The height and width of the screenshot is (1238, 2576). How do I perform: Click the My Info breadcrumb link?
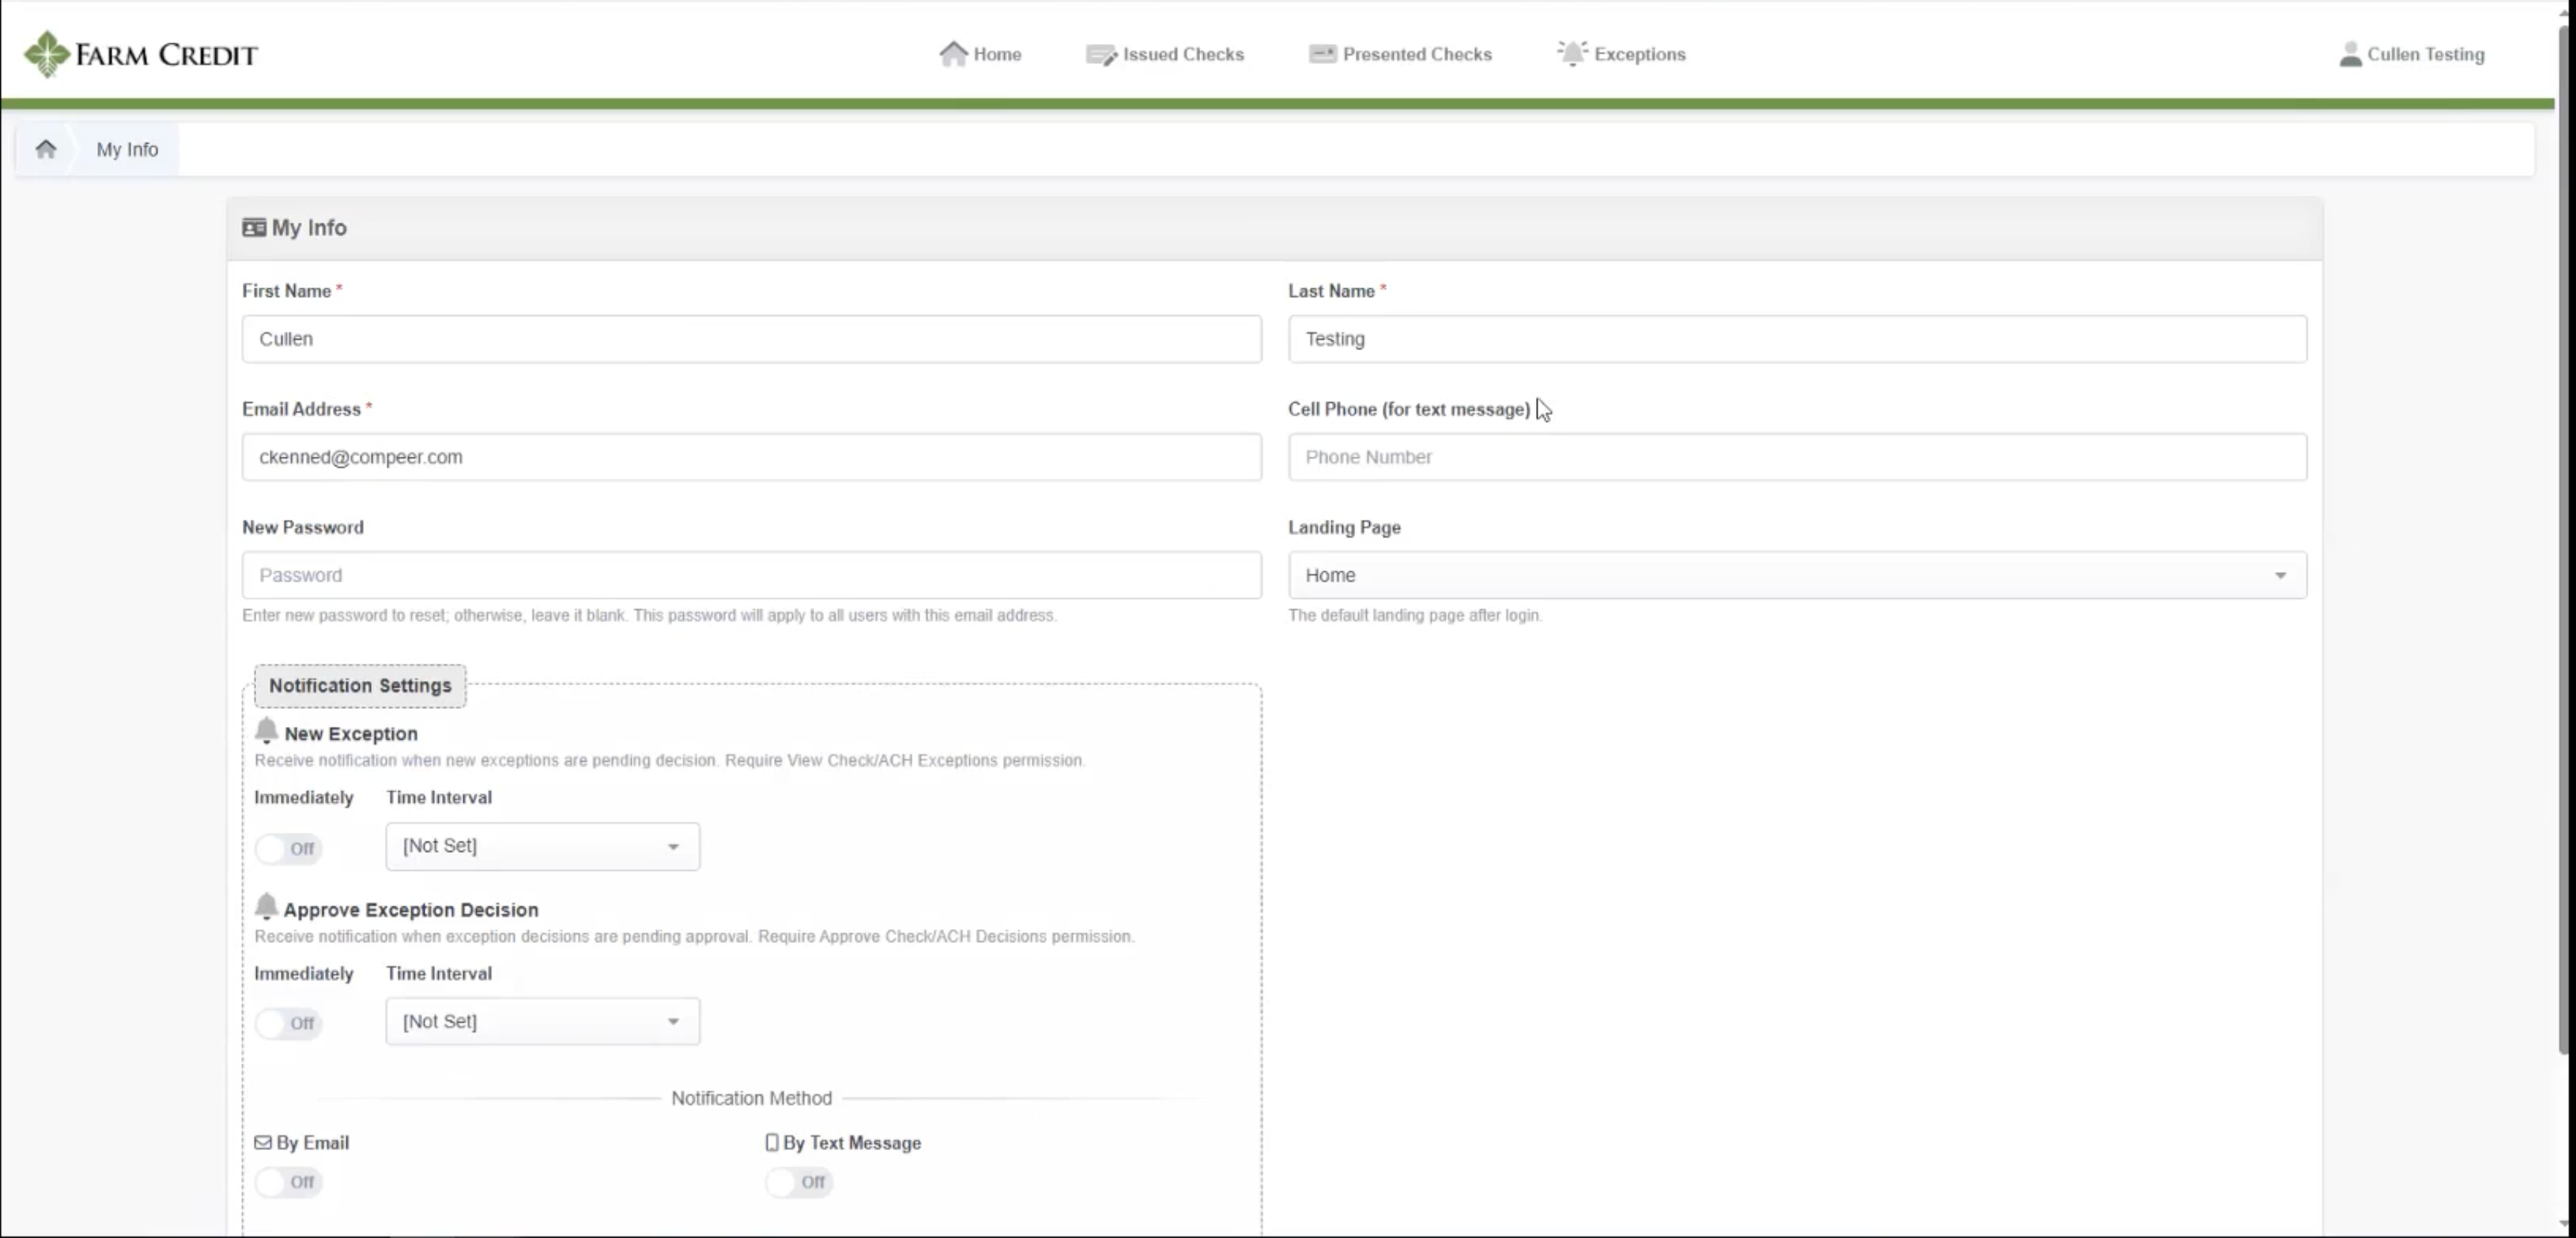tap(127, 150)
